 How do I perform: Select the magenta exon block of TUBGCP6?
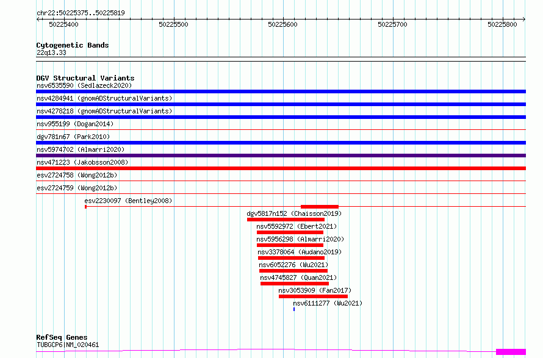[511, 352]
